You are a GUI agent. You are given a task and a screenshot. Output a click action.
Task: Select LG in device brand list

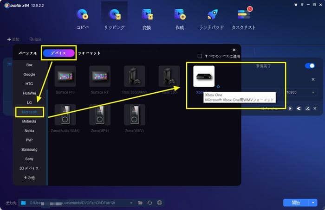(29, 102)
